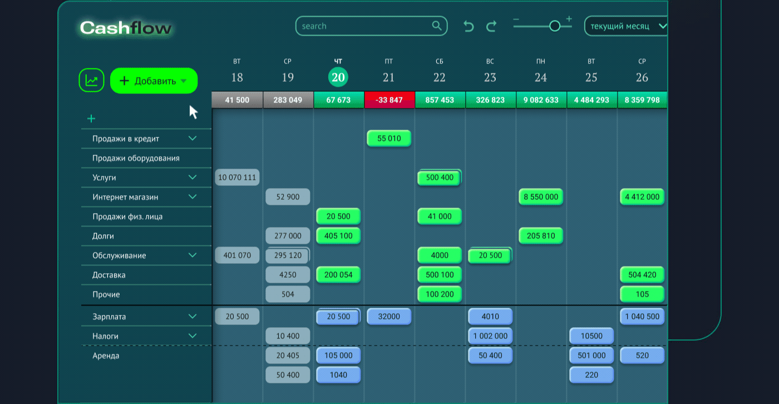Select the Продажи оборудования category row
779x404 pixels.
[x=136, y=158]
